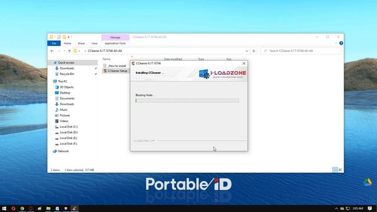The image size is (377, 212).
Task: Select Network in the navigation pane
Action: coord(63,151)
